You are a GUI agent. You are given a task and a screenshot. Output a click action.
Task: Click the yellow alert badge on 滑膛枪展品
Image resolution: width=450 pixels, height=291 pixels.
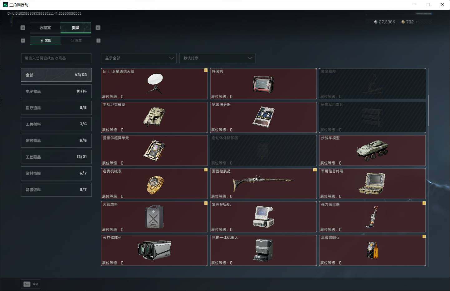(x=315, y=170)
